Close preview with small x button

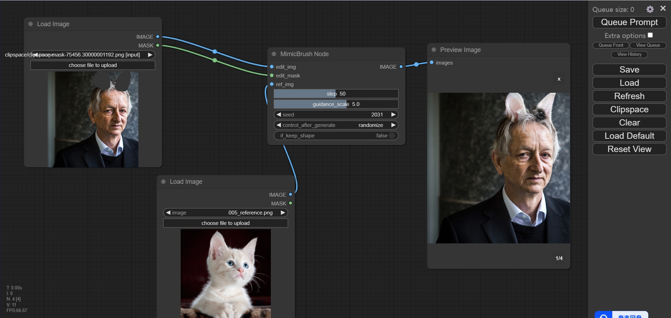559,79
